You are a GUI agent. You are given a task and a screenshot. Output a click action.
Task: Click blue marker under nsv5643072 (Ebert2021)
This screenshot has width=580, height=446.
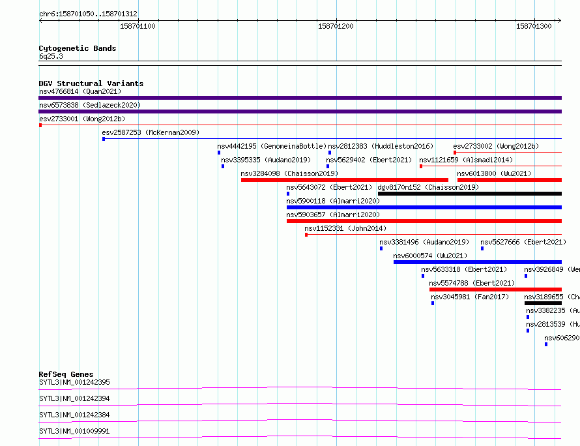(288, 194)
